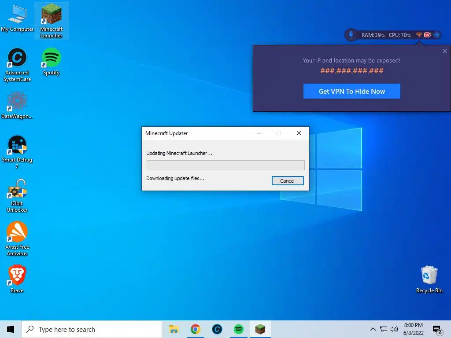The width and height of the screenshot is (451, 338).
Task: Focus the Type here to search box
Action: (92, 329)
